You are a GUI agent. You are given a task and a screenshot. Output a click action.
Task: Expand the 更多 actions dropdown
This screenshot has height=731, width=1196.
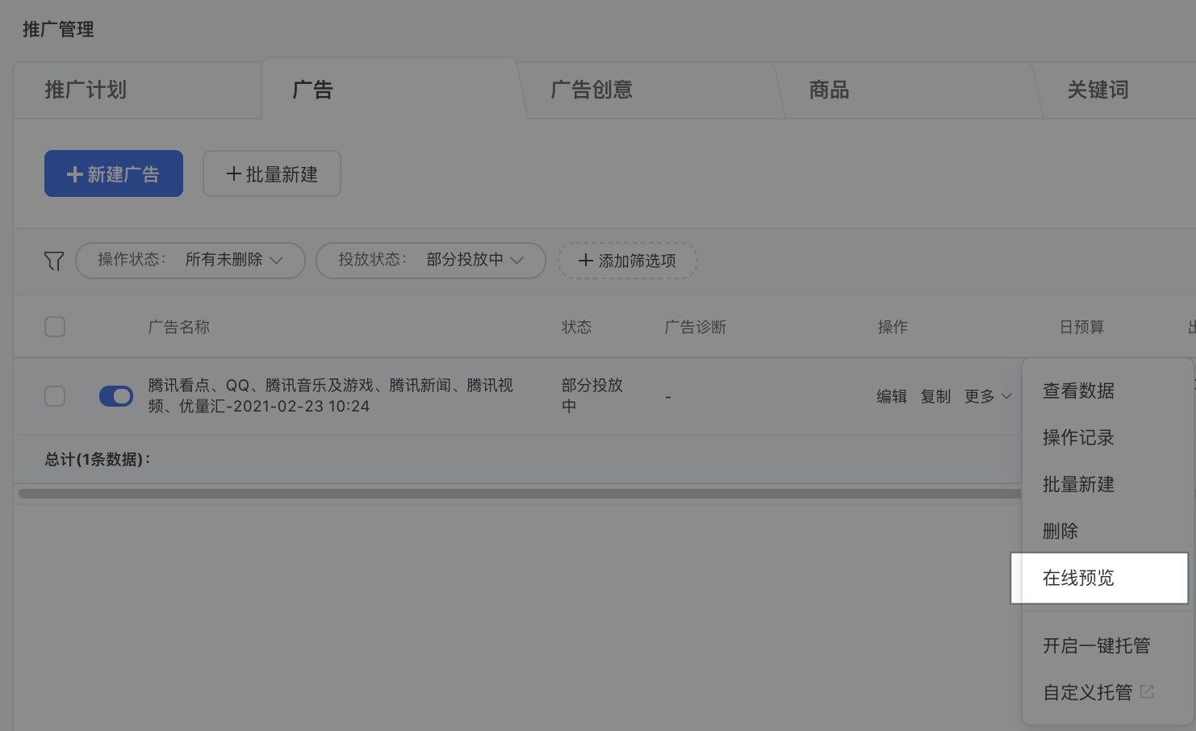pos(988,396)
